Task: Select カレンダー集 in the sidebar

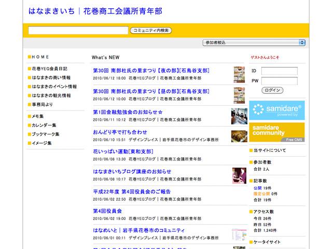Action: [44, 125]
